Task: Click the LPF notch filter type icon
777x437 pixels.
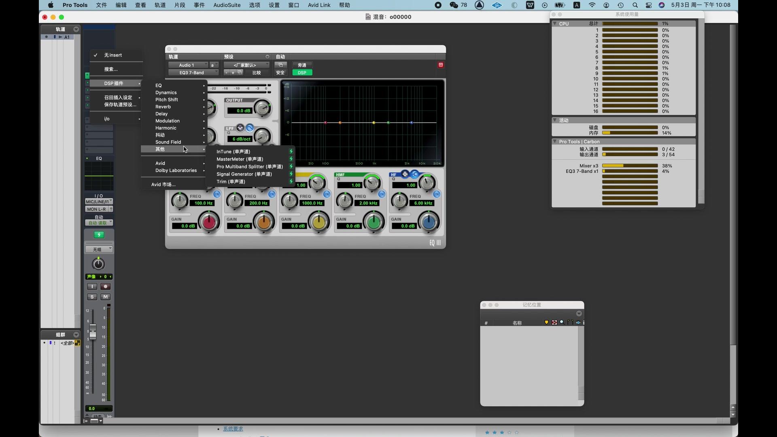Action: [240, 128]
